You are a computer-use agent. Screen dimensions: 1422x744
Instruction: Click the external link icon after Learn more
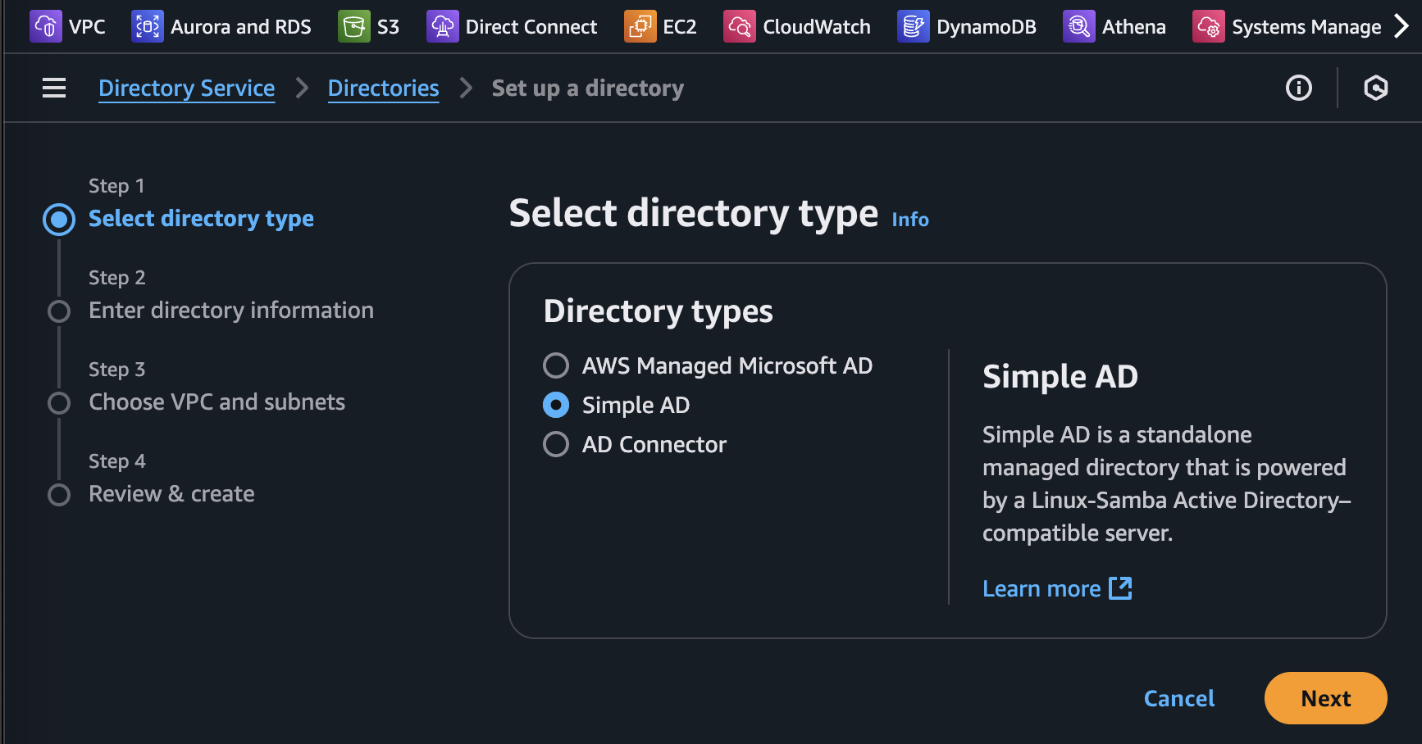[1120, 587]
